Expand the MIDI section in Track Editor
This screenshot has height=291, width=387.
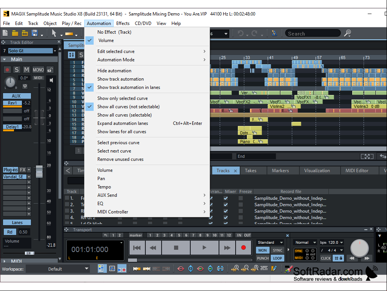[5, 261]
